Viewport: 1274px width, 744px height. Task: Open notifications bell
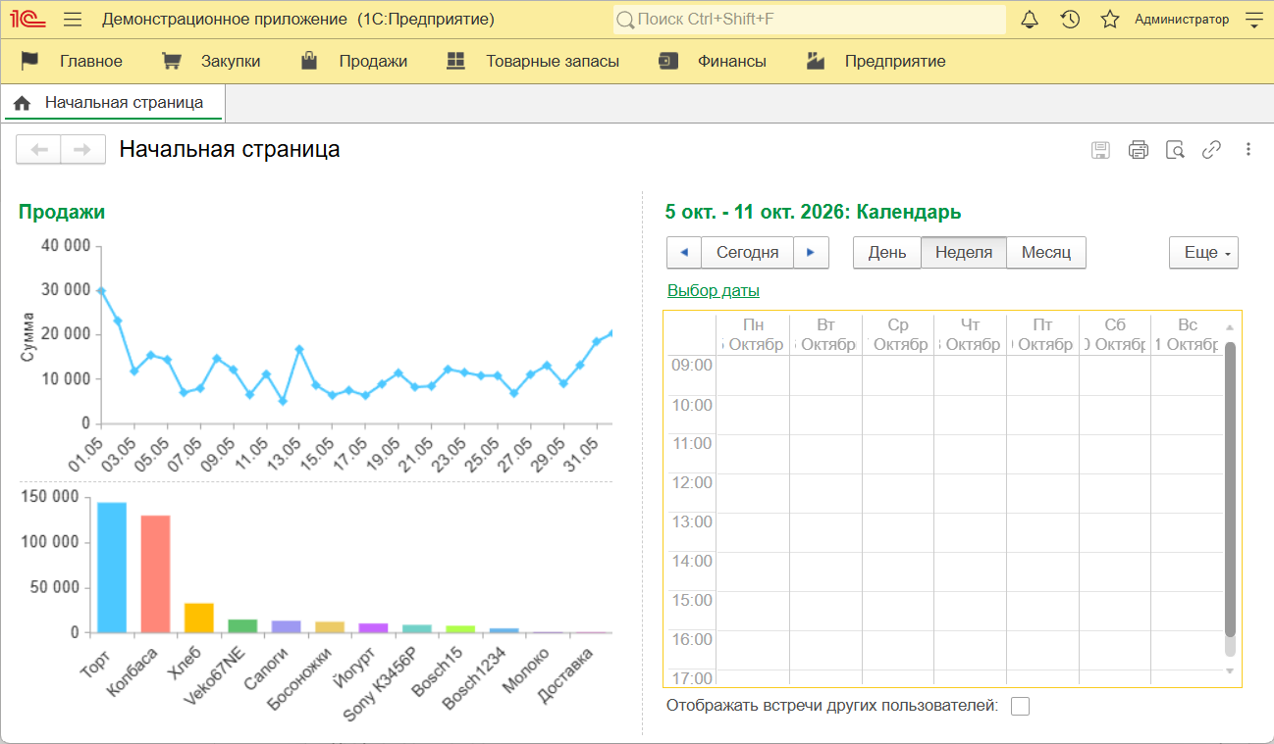(1030, 20)
